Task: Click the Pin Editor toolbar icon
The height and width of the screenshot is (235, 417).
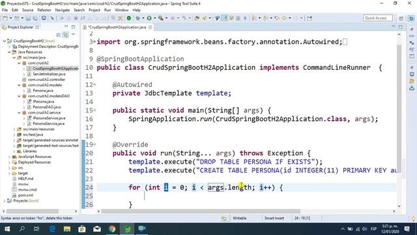Action: [x=309, y=18]
